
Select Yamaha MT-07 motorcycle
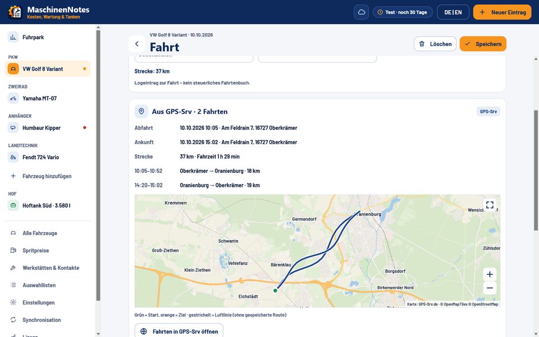click(x=47, y=98)
